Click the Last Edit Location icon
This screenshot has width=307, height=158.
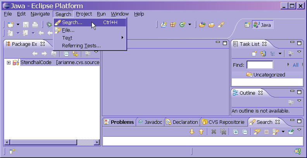pyautogui.click(x=41, y=33)
